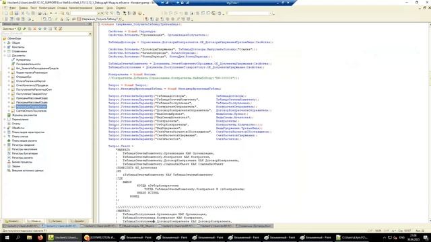Viewport: 431px width, 242px height.
Task: Expand the Общие tree node
Action: [x=5, y=43]
